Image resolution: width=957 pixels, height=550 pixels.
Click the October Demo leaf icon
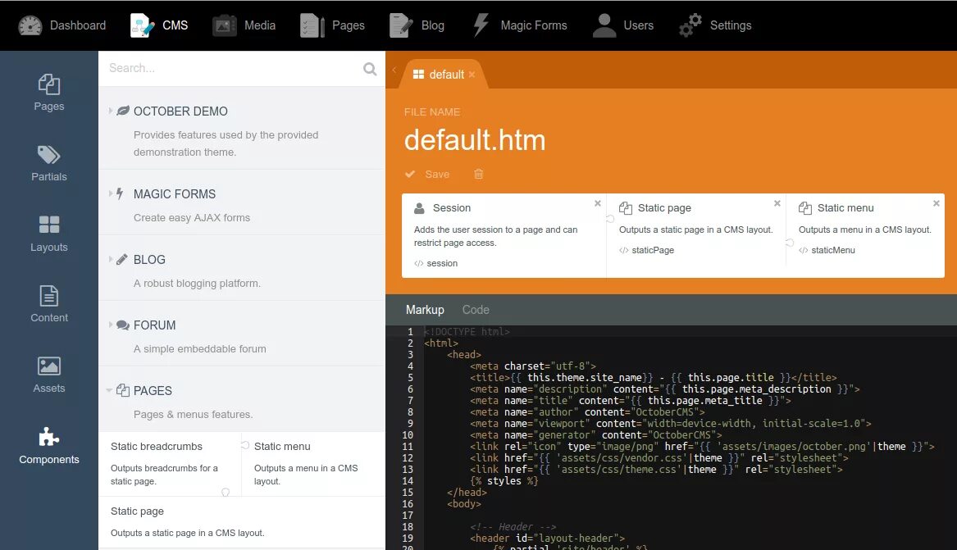tap(123, 111)
